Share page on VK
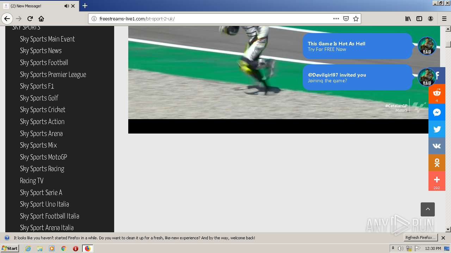Screen dimensions: 451x253 (437, 146)
